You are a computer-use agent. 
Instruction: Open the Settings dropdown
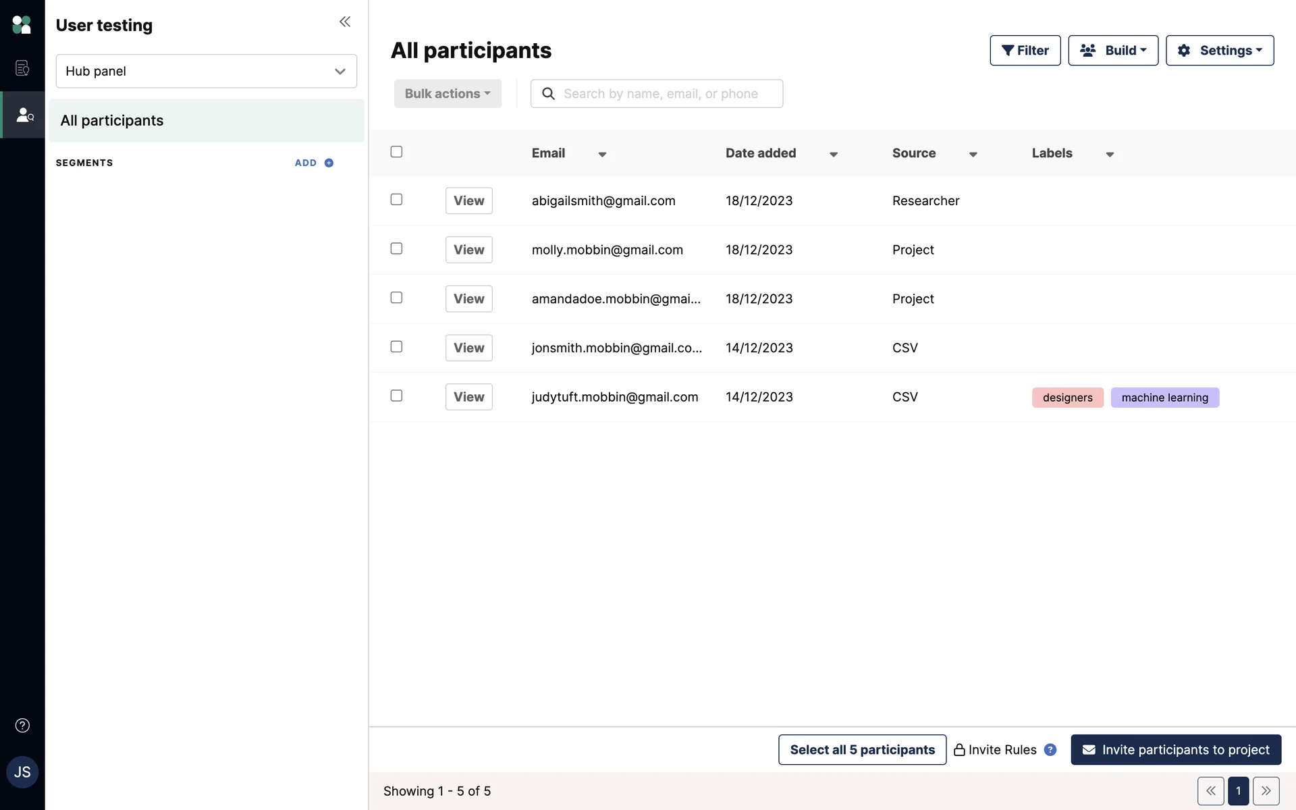[1219, 51]
